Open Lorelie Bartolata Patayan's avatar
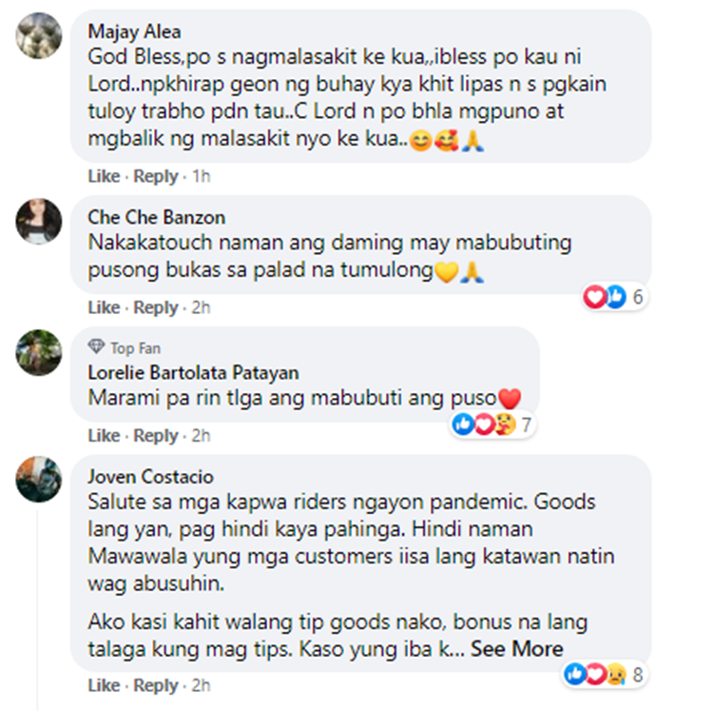The image size is (713, 711). pyautogui.click(x=39, y=352)
